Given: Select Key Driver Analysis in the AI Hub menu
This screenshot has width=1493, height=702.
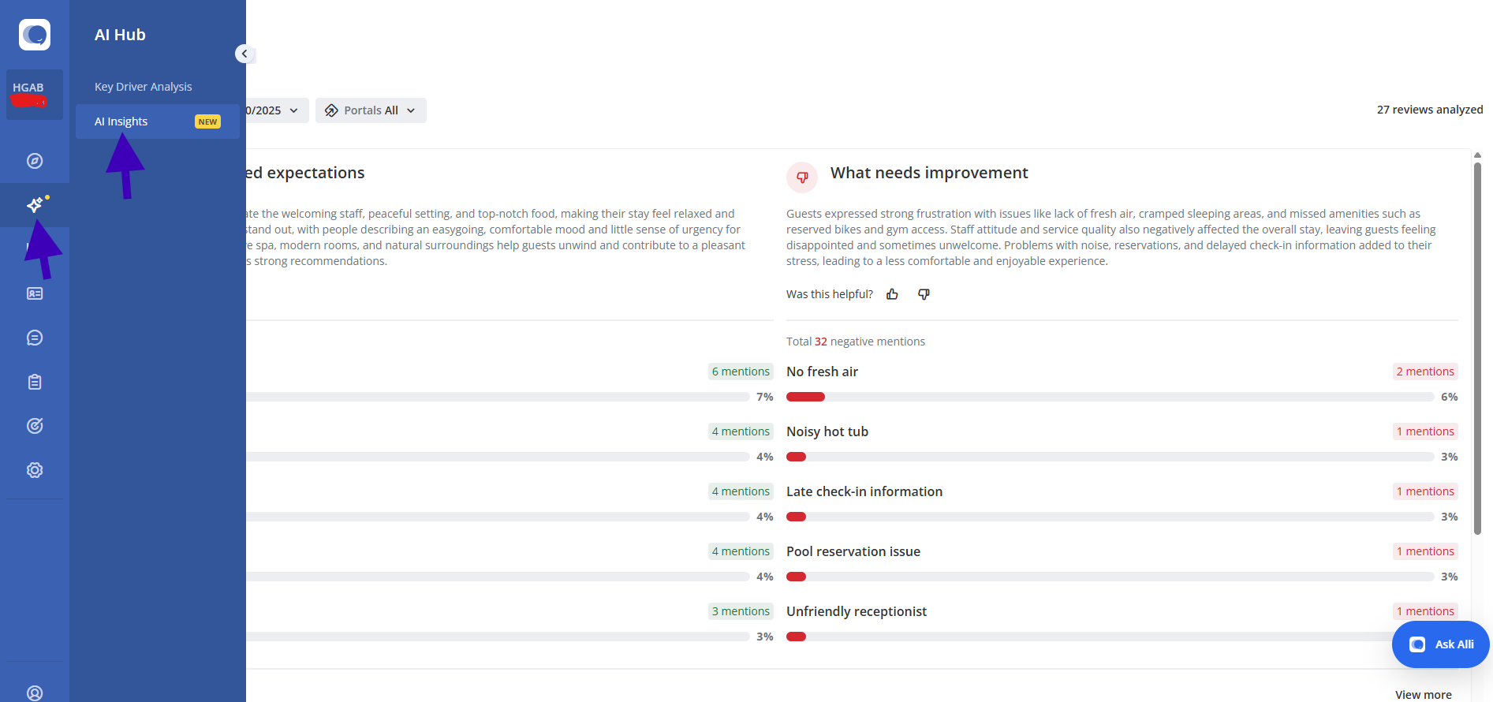Looking at the screenshot, I should (144, 87).
